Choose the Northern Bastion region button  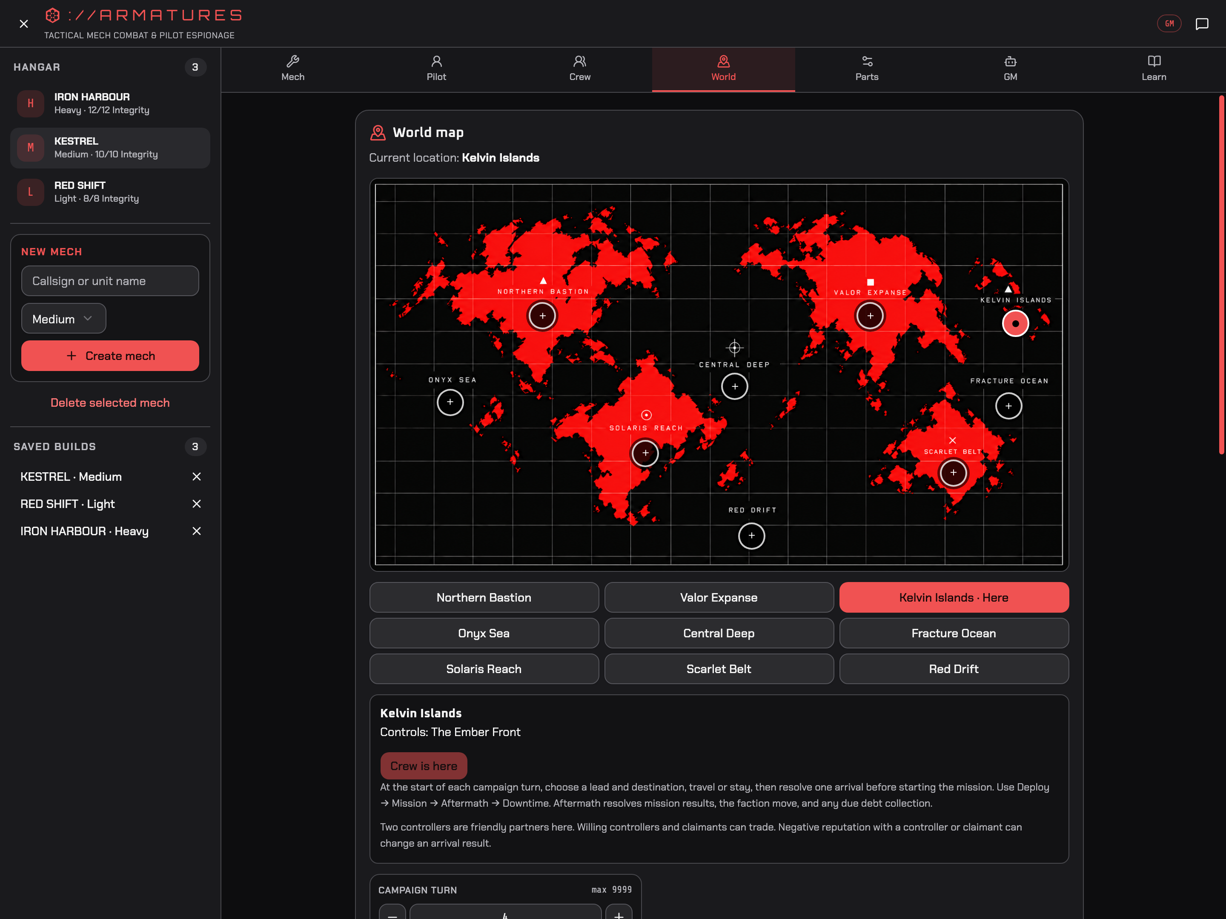point(484,597)
